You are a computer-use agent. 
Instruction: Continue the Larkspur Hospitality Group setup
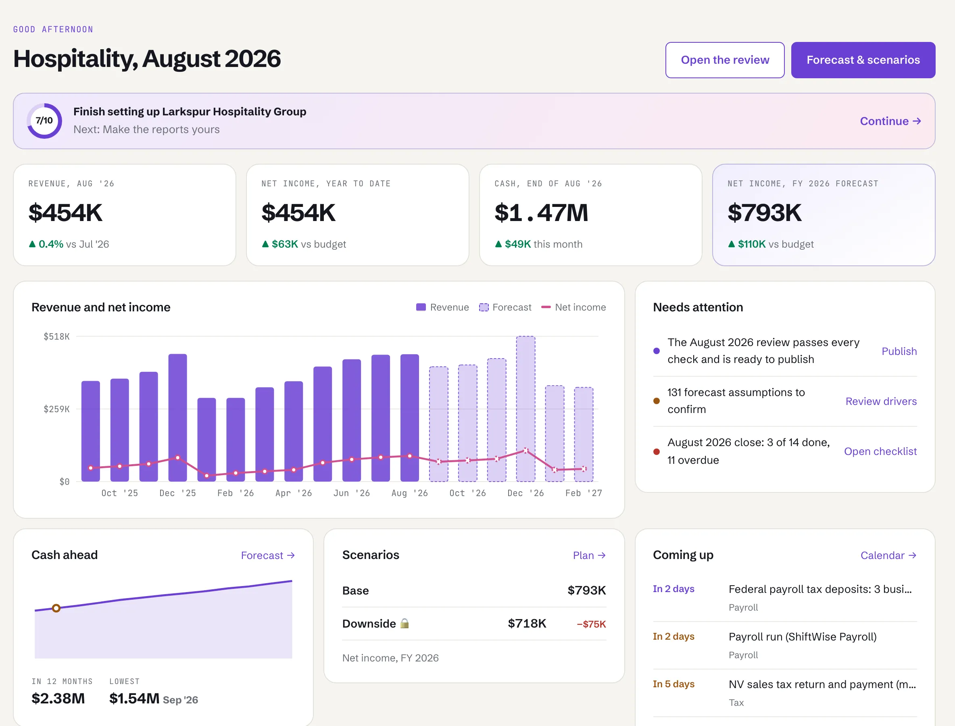890,121
